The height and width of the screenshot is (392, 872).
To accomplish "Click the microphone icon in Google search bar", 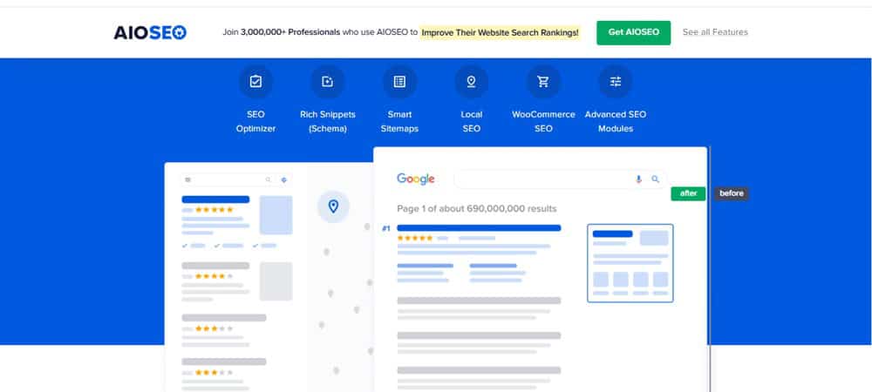I will click(x=638, y=179).
